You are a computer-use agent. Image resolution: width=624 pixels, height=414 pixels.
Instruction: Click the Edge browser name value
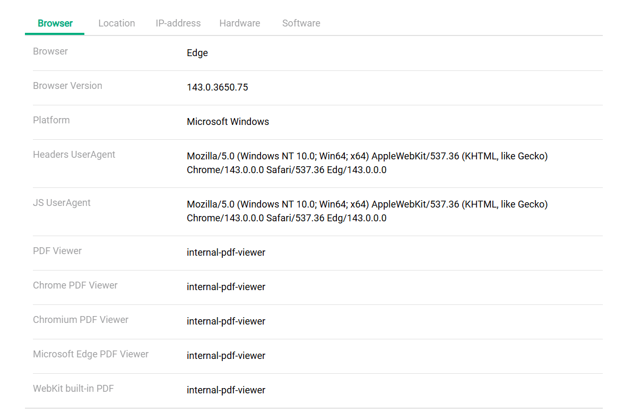pos(197,53)
